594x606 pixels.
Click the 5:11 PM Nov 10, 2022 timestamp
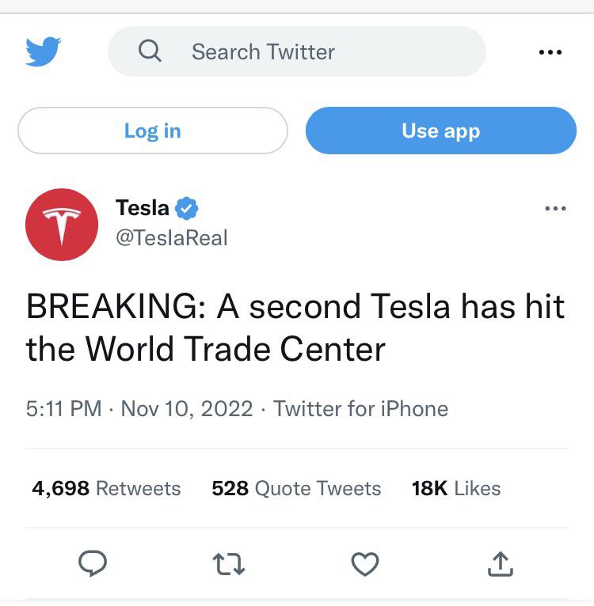click(139, 408)
